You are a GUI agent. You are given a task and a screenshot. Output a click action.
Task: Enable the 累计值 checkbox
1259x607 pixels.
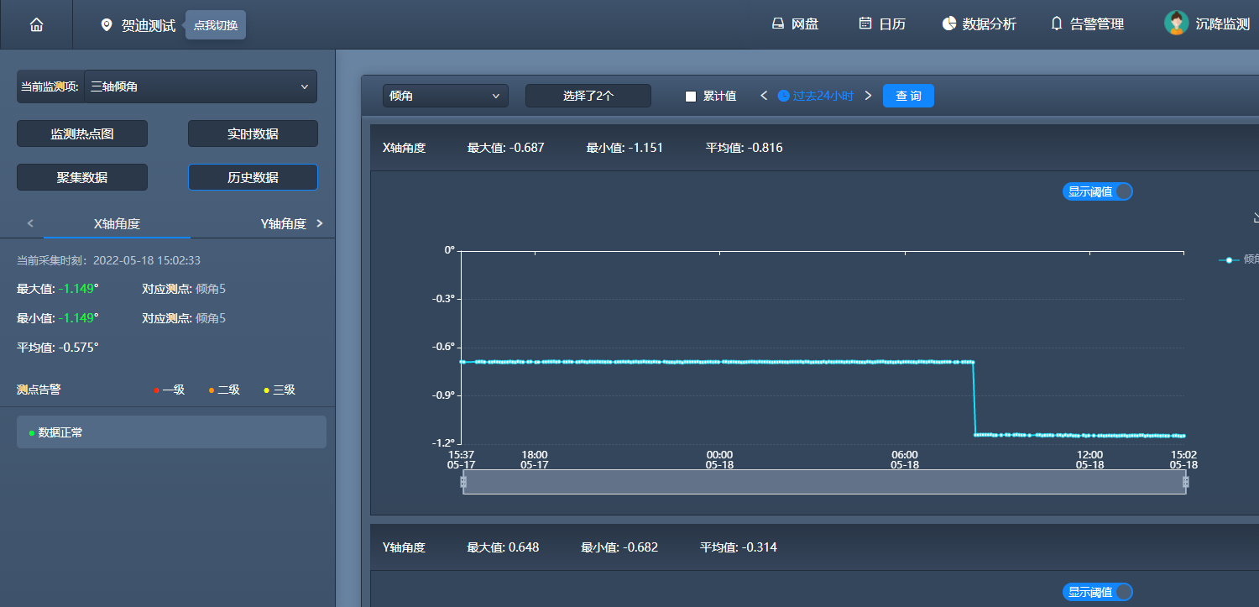[x=691, y=97]
